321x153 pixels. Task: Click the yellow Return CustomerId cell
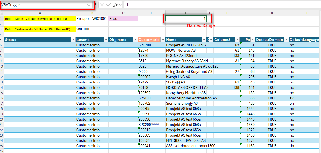point(38,29)
